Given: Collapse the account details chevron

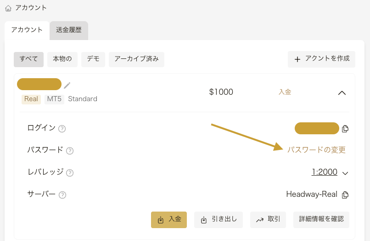Looking at the screenshot, I should point(342,92).
